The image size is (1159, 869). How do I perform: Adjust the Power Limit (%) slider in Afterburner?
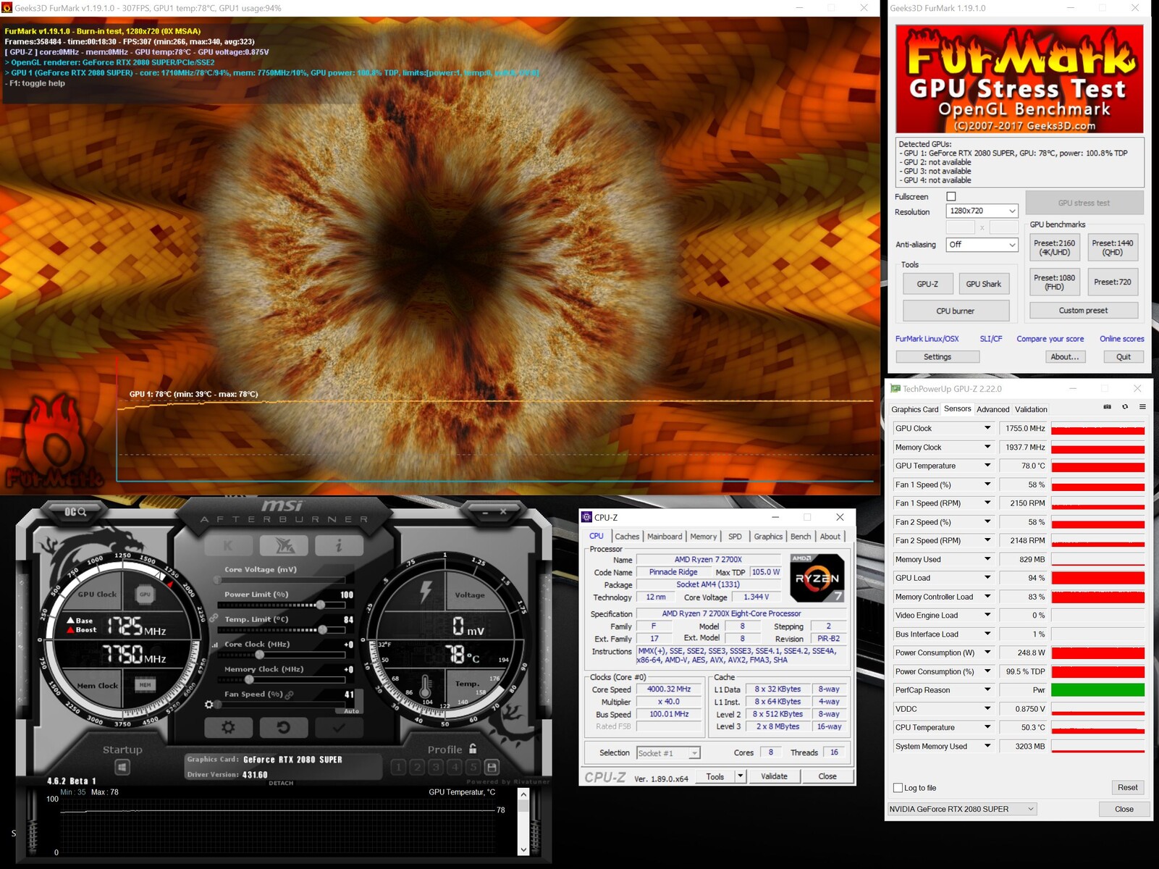(x=281, y=605)
